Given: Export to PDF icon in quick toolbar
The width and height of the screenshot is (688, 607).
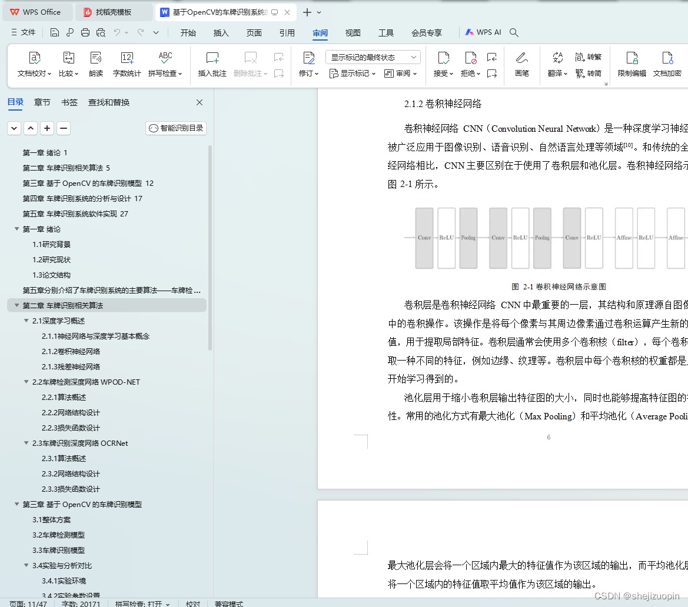Looking at the screenshot, I should point(70,32).
